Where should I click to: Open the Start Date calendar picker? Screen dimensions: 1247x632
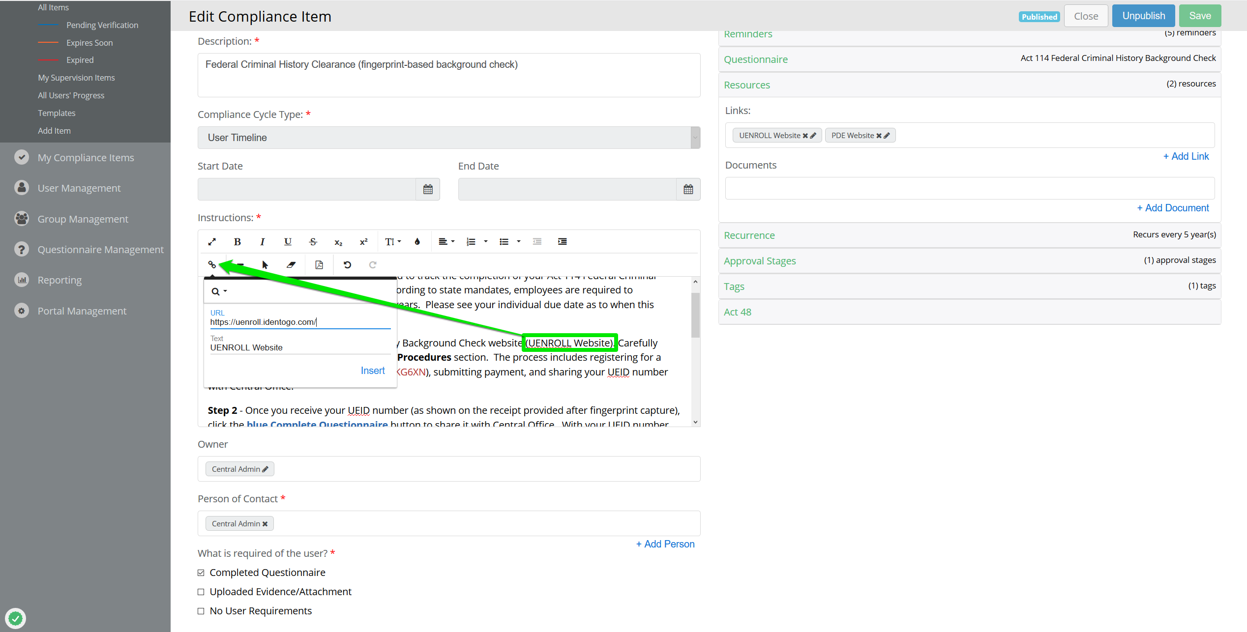[428, 189]
